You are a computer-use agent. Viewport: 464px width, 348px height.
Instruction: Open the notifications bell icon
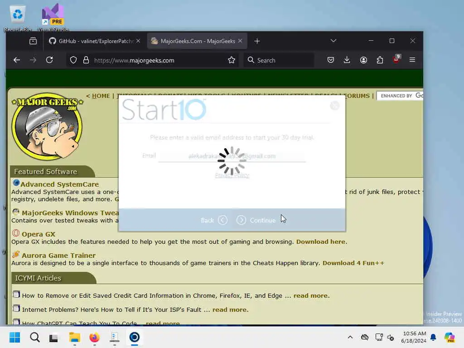[433, 337]
